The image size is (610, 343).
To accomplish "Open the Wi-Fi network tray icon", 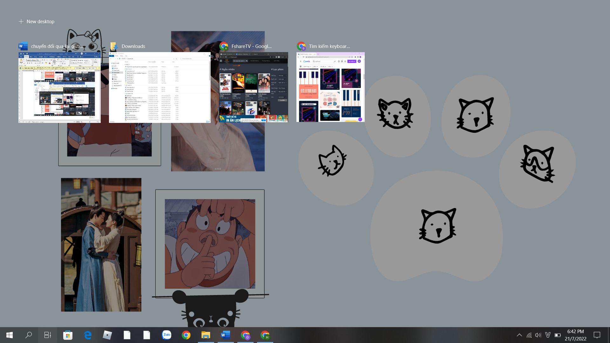I will tap(529, 335).
